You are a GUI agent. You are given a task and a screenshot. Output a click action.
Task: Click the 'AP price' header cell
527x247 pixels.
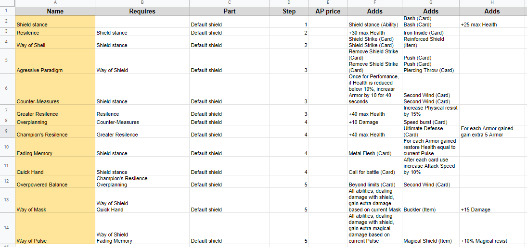[x=328, y=11]
